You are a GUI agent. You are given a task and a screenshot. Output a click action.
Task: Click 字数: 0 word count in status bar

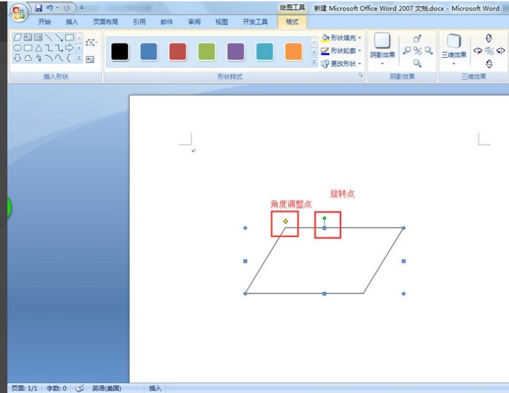[x=57, y=388]
